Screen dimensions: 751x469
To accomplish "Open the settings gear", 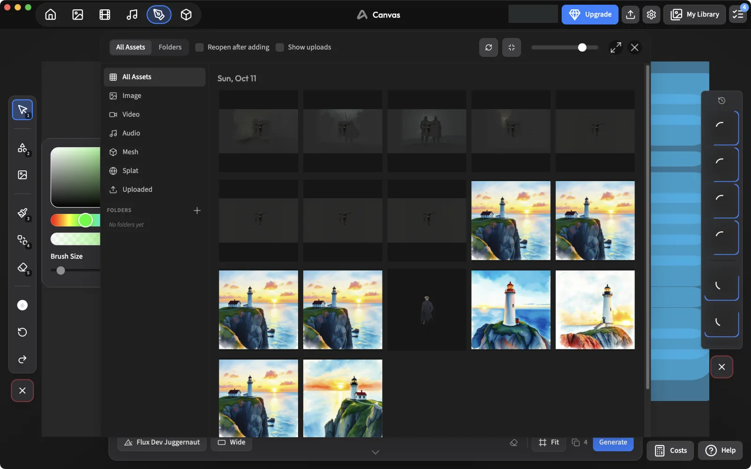I will (651, 15).
